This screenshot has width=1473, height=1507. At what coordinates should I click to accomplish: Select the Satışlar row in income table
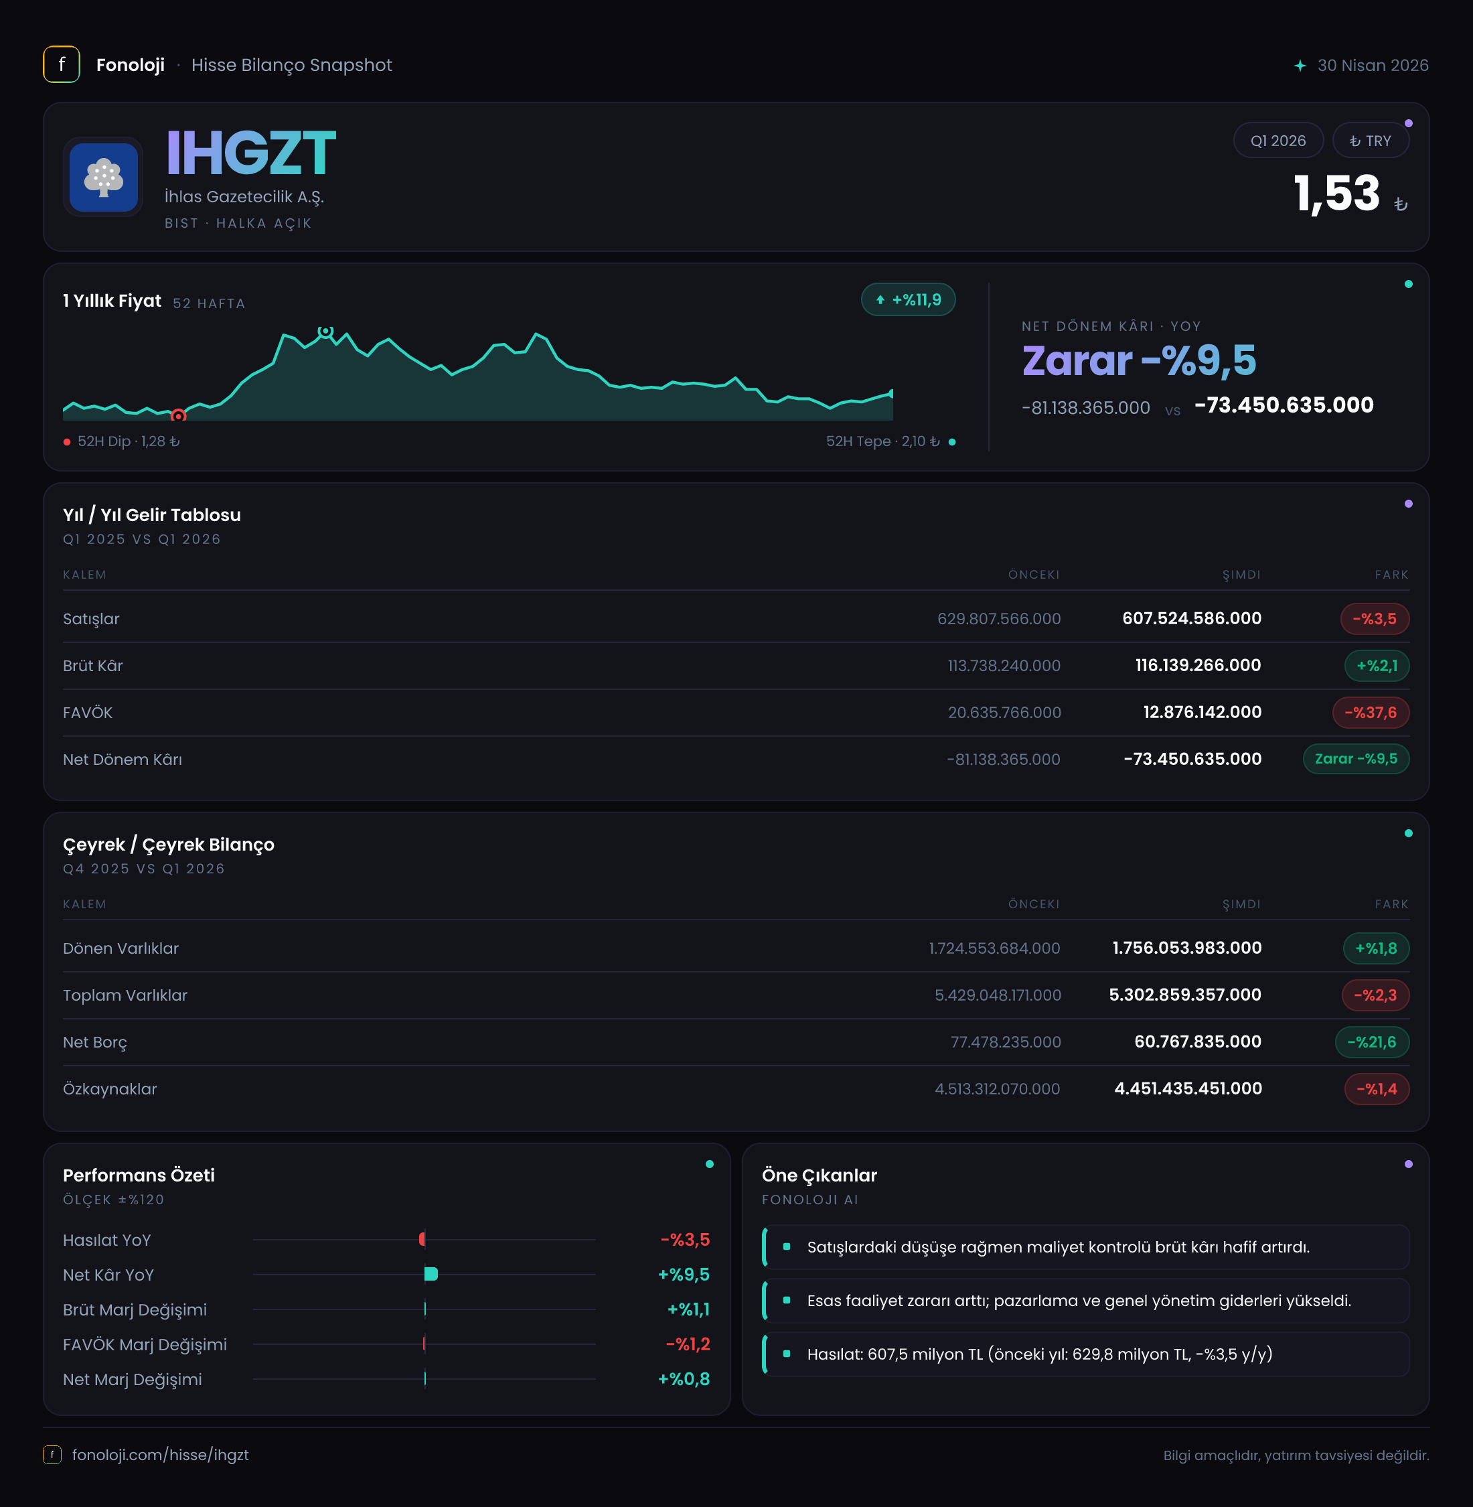tap(736, 618)
